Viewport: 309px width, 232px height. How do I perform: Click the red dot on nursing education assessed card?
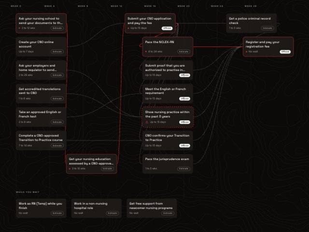click(70, 169)
